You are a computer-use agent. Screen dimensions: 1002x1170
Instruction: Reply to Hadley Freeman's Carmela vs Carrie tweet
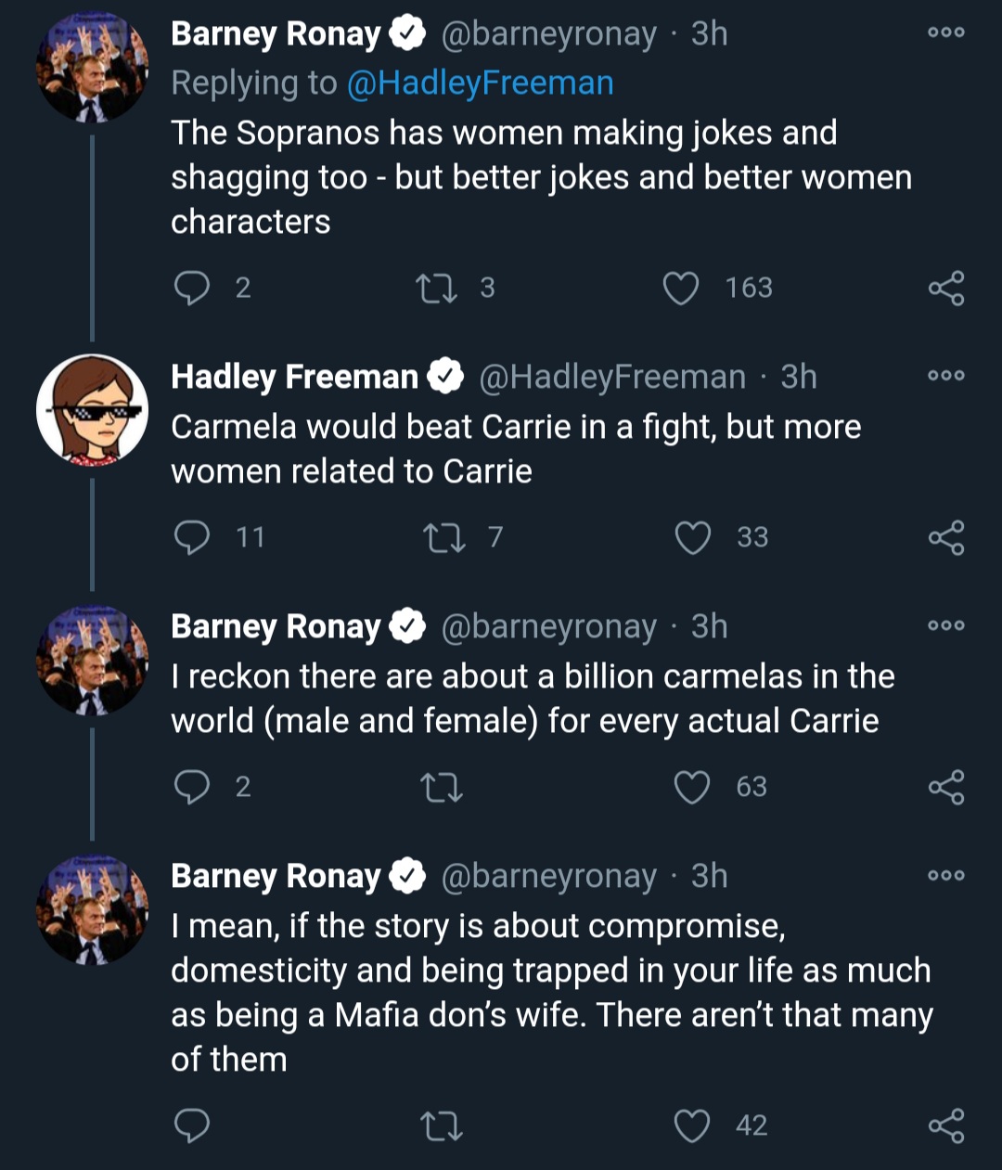pos(192,537)
